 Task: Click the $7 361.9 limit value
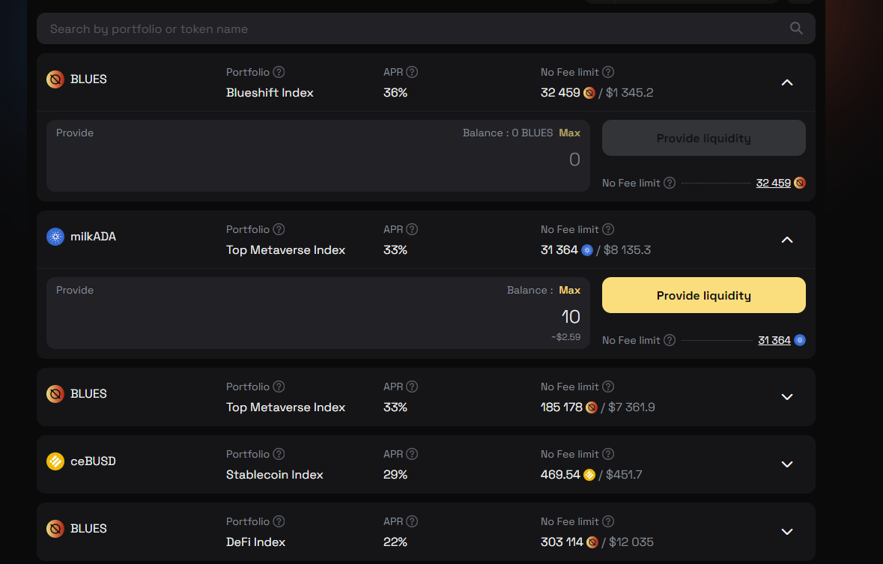point(631,407)
